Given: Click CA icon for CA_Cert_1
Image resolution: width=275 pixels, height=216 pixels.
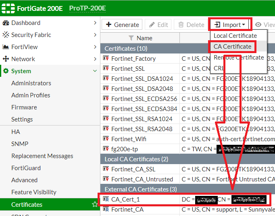Looking at the screenshot, I should click(x=106, y=199).
